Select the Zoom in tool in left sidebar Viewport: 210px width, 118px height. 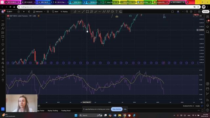click(x=3, y=53)
